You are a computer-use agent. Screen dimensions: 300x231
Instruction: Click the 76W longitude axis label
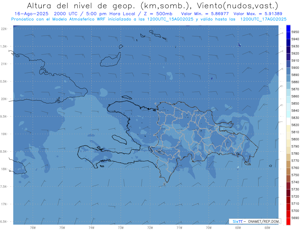pos(33,228)
